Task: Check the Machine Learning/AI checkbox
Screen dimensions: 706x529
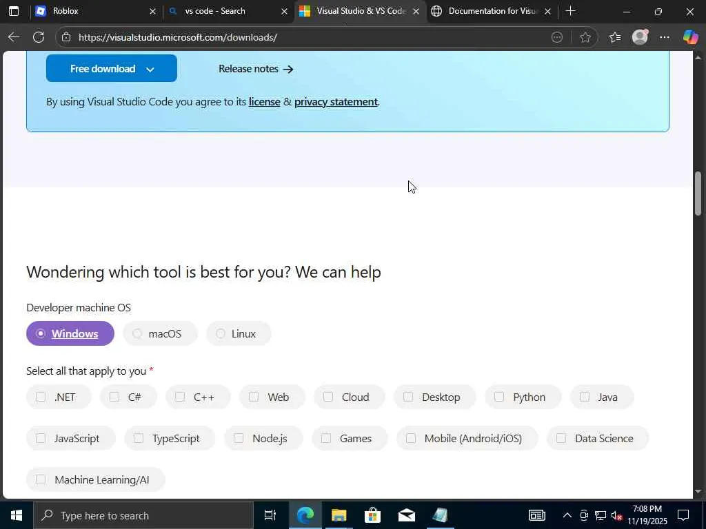Action: click(x=41, y=479)
